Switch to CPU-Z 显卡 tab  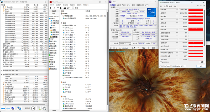coord(134,5)
